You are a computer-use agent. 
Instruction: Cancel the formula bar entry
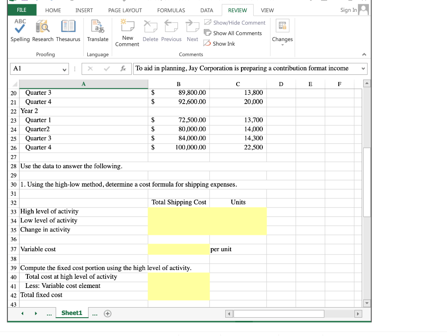(90, 69)
